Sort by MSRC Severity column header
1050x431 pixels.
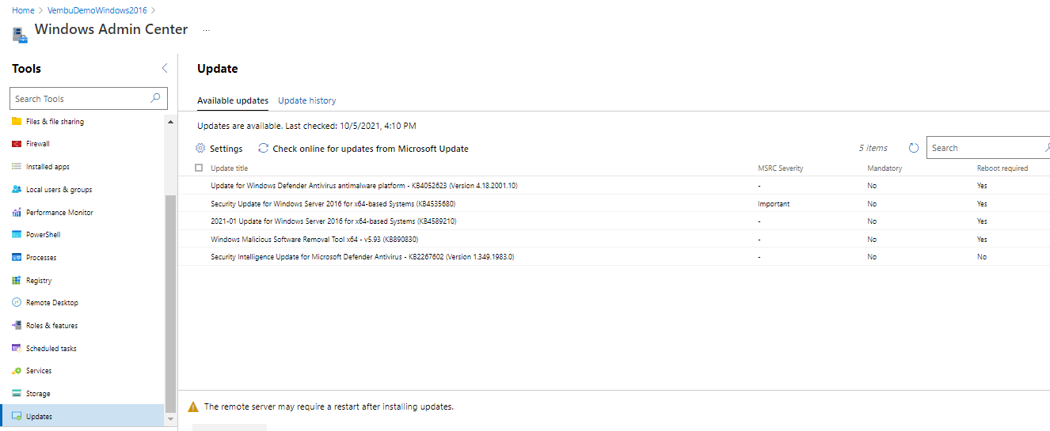point(781,168)
